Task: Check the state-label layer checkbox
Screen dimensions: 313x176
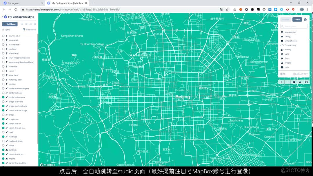Action: click(x=3, y=40)
